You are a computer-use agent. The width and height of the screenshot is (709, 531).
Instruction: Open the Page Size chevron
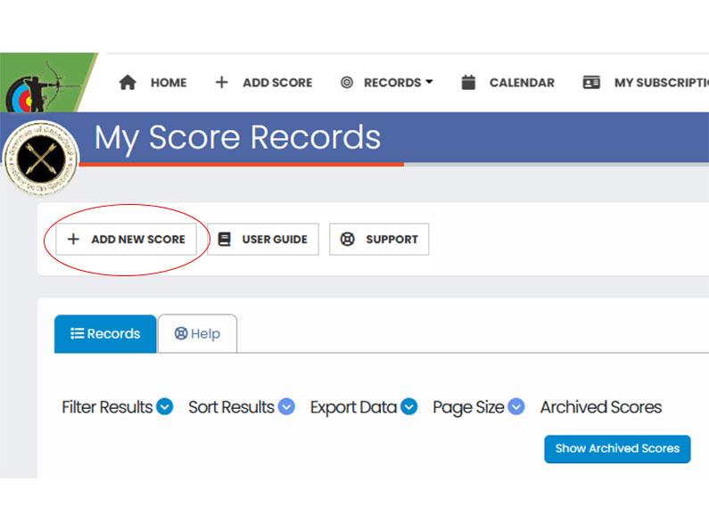[516, 407]
